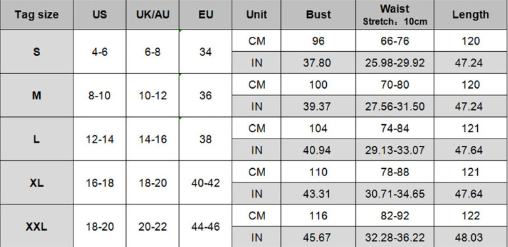Select waist range 29.13-33.07 cell
The image size is (508, 247).
point(394,150)
